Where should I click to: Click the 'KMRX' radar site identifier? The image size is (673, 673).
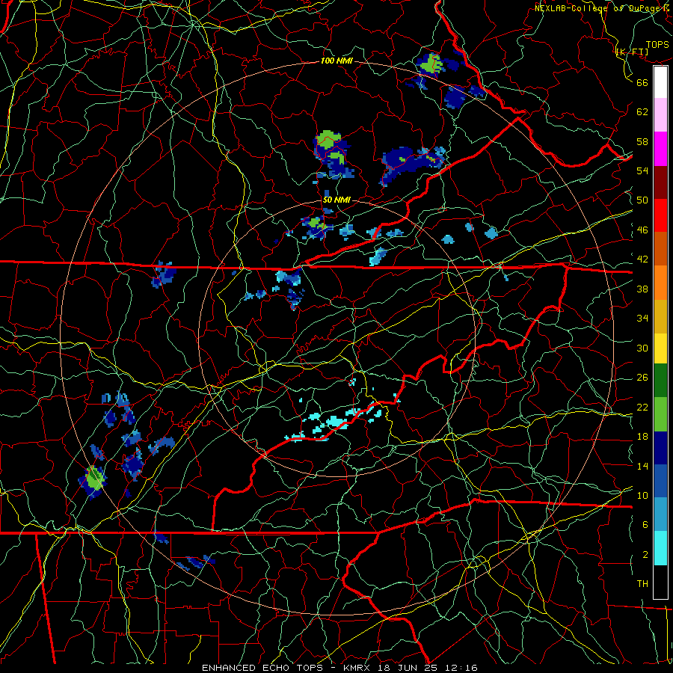358,668
